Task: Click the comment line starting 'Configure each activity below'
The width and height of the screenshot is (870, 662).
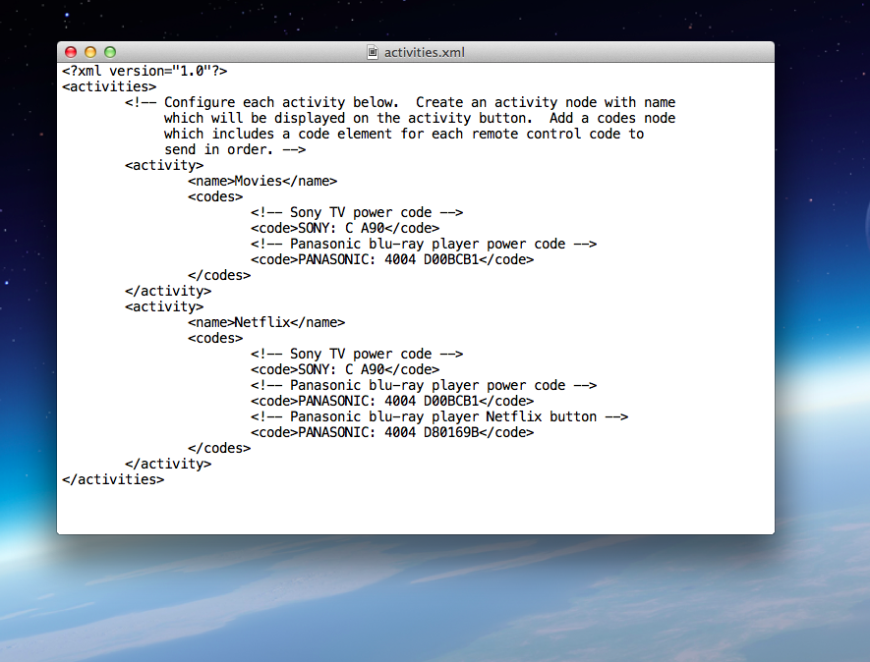Action: [400, 102]
